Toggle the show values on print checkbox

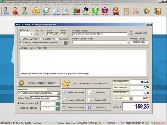tap(20, 42)
